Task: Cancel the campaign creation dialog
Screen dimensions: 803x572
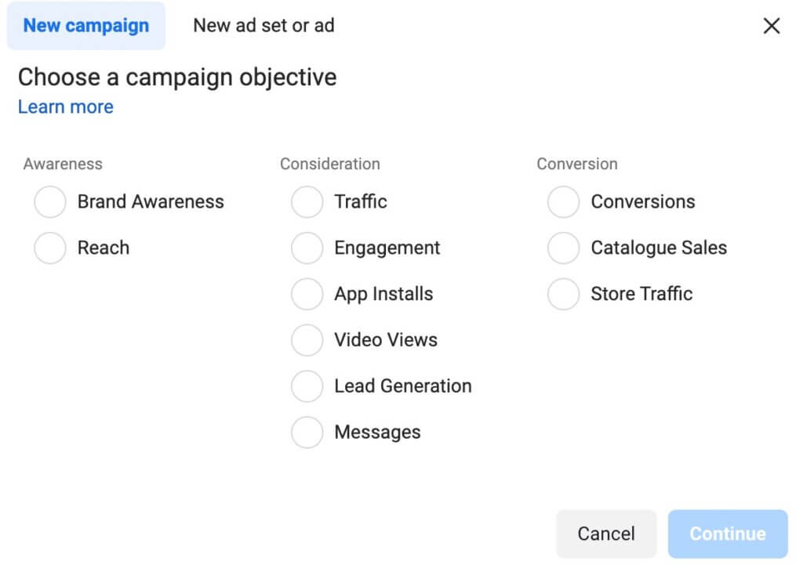Action: click(x=605, y=534)
